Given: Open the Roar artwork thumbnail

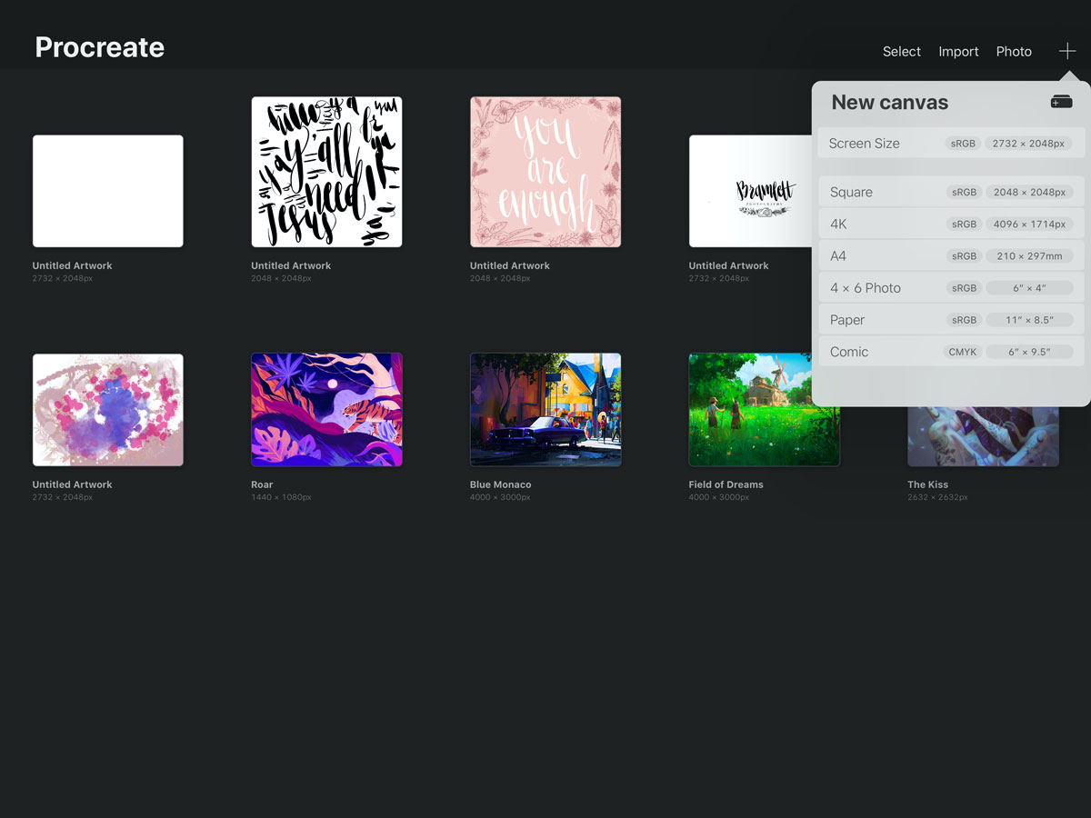Looking at the screenshot, I should [326, 410].
